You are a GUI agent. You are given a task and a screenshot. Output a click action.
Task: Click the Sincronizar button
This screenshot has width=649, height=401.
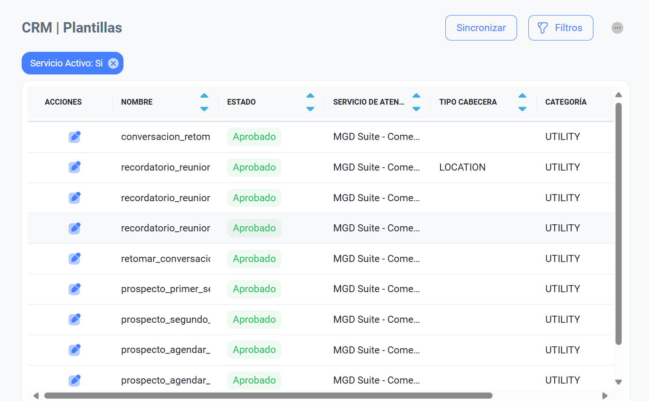point(481,28)
